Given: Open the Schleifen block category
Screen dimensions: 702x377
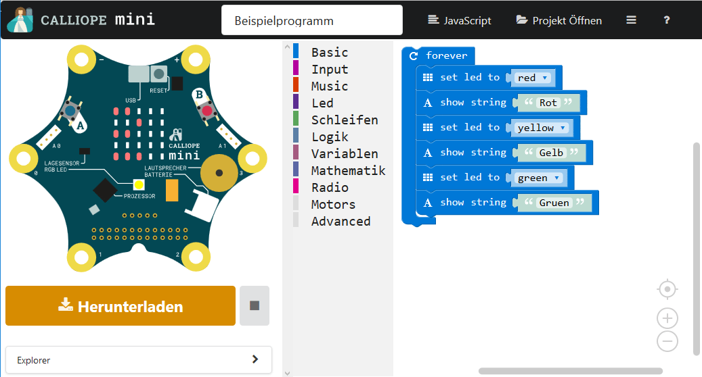Looking at the screenshot, I should click(x=345, y=120).
